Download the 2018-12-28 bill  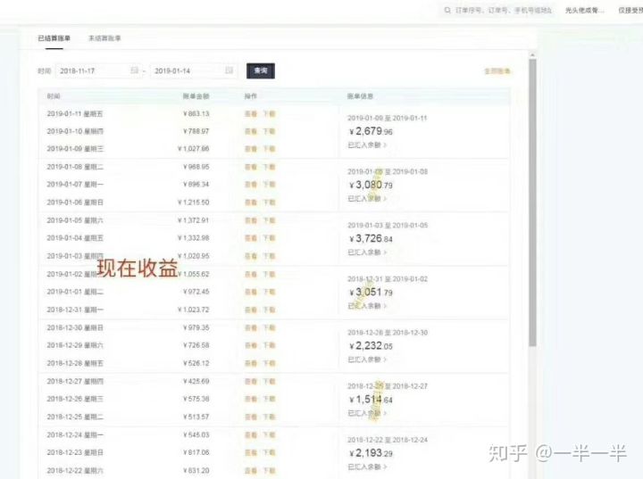(x=269, y=363)
